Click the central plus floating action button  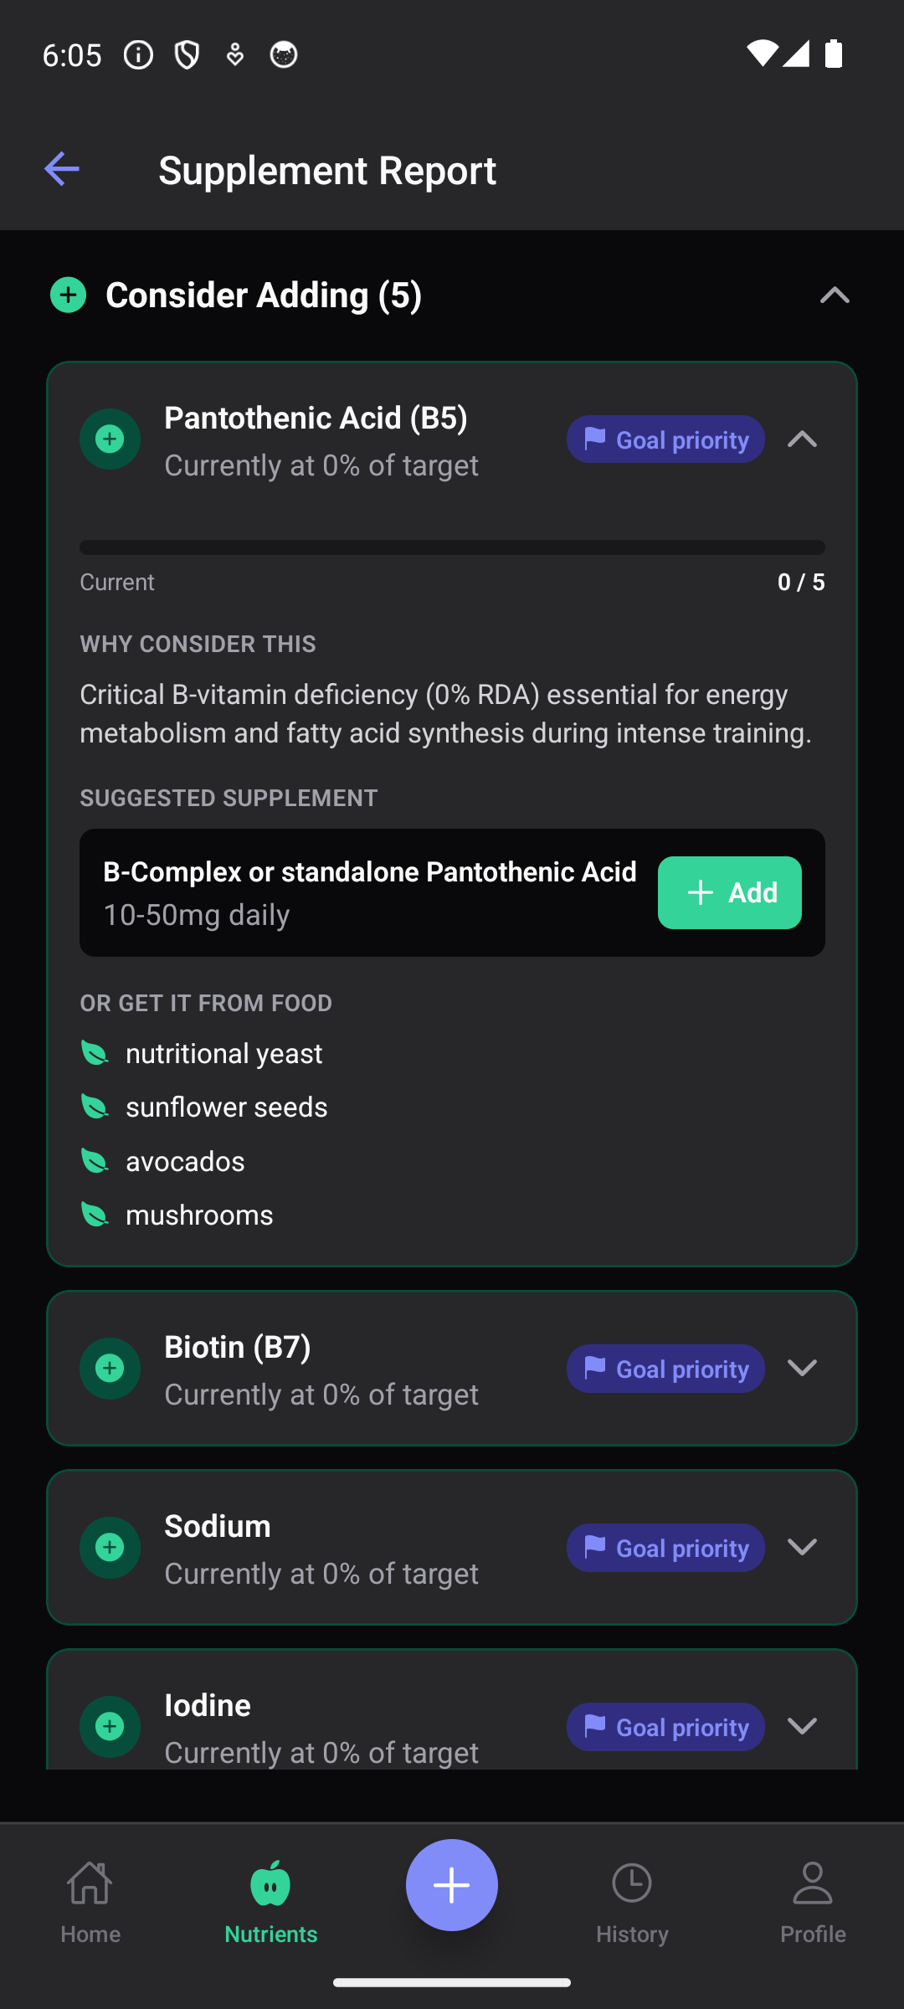pyautogui.click(x=451, y=1884)
